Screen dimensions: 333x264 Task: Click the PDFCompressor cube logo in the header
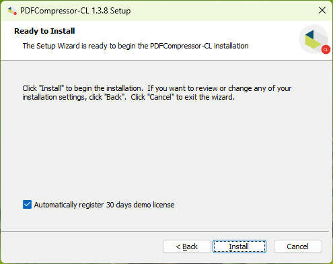313,39
